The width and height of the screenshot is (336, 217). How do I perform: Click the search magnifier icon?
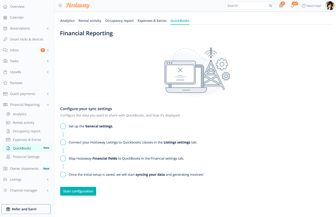point(270,6)
